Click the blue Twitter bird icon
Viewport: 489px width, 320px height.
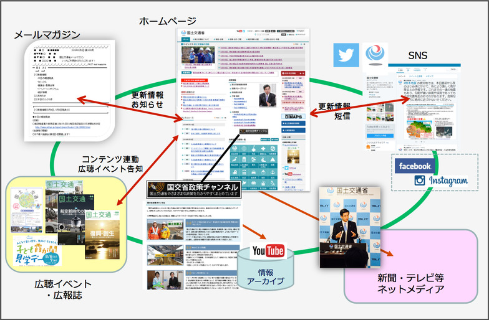point(342,55)
